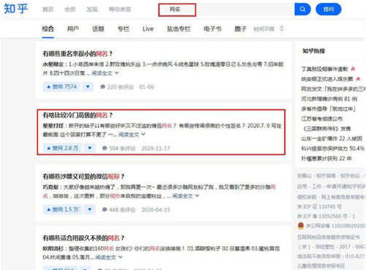
Task: Expand 阅读全文 in the first result
Action: (x=105, y=73)
